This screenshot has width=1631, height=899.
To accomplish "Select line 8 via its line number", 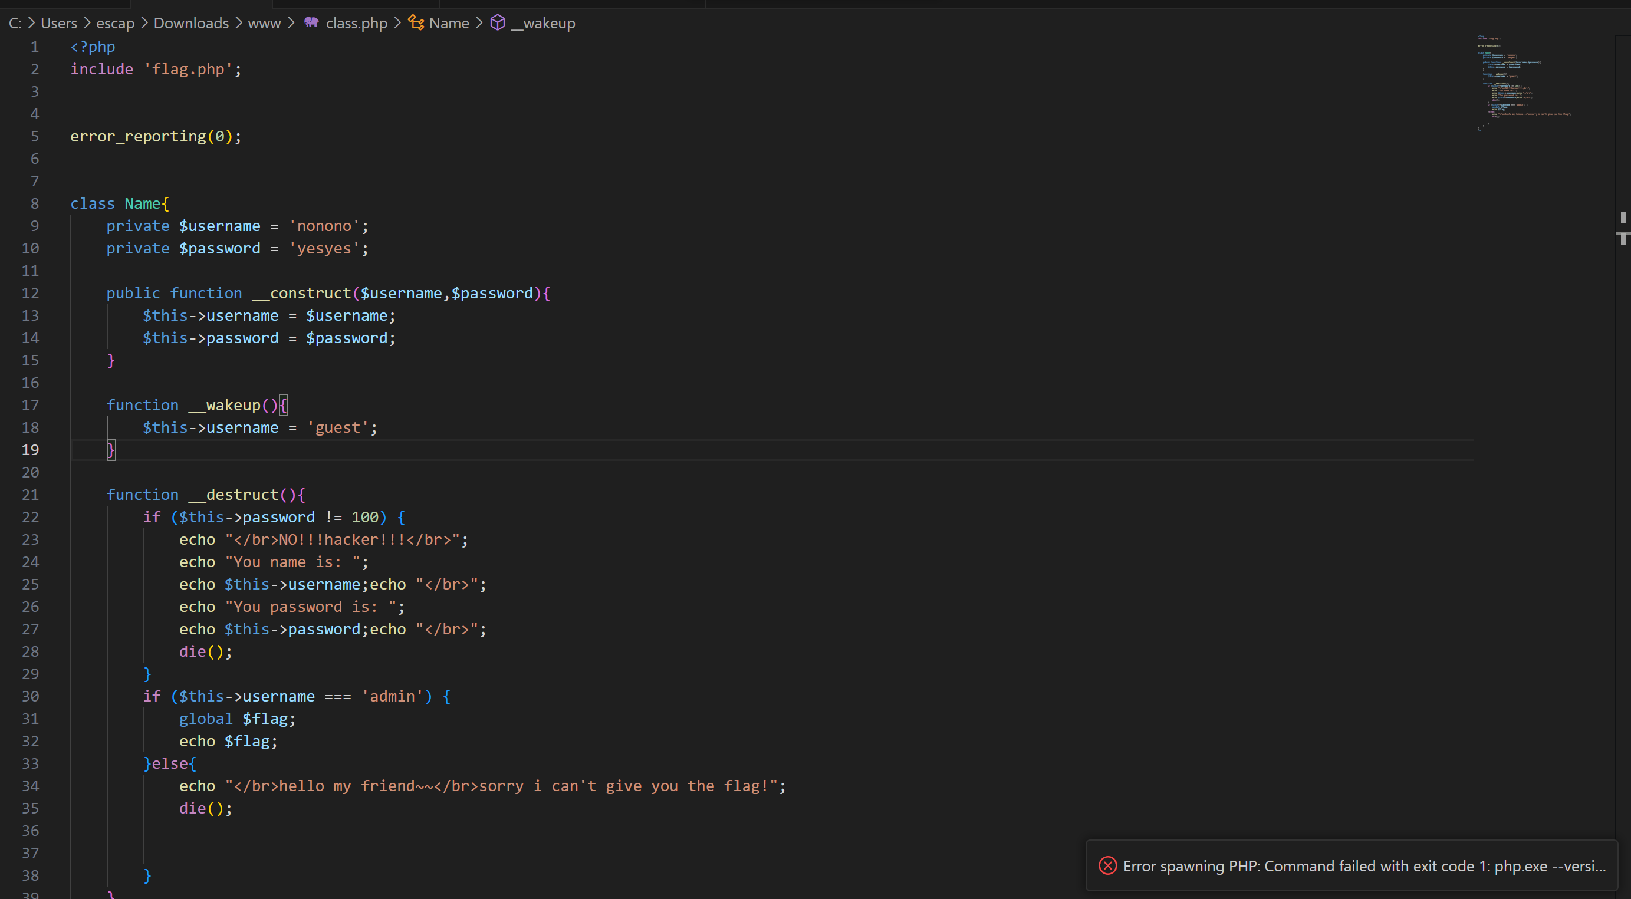I will tap(34, 203).
